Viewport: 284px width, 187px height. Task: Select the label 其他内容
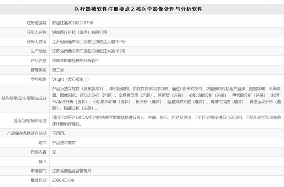coord(39,152)
